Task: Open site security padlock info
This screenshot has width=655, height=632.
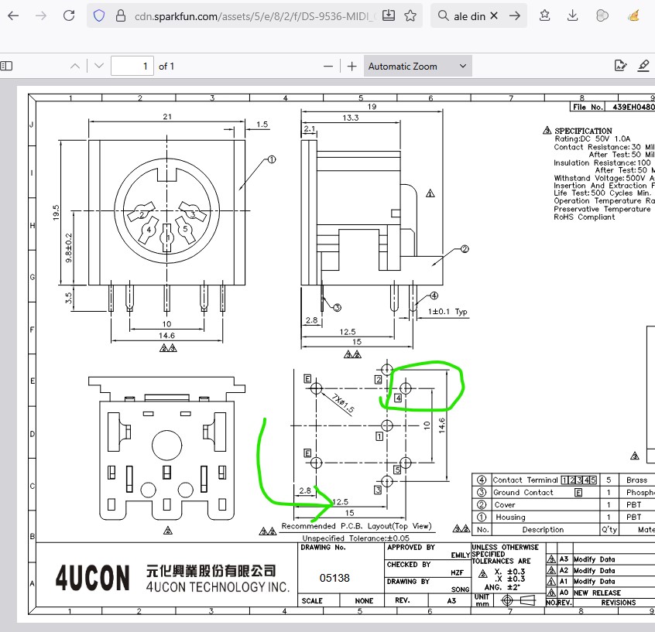Action: pyautogui.click(x=119, y=15)
